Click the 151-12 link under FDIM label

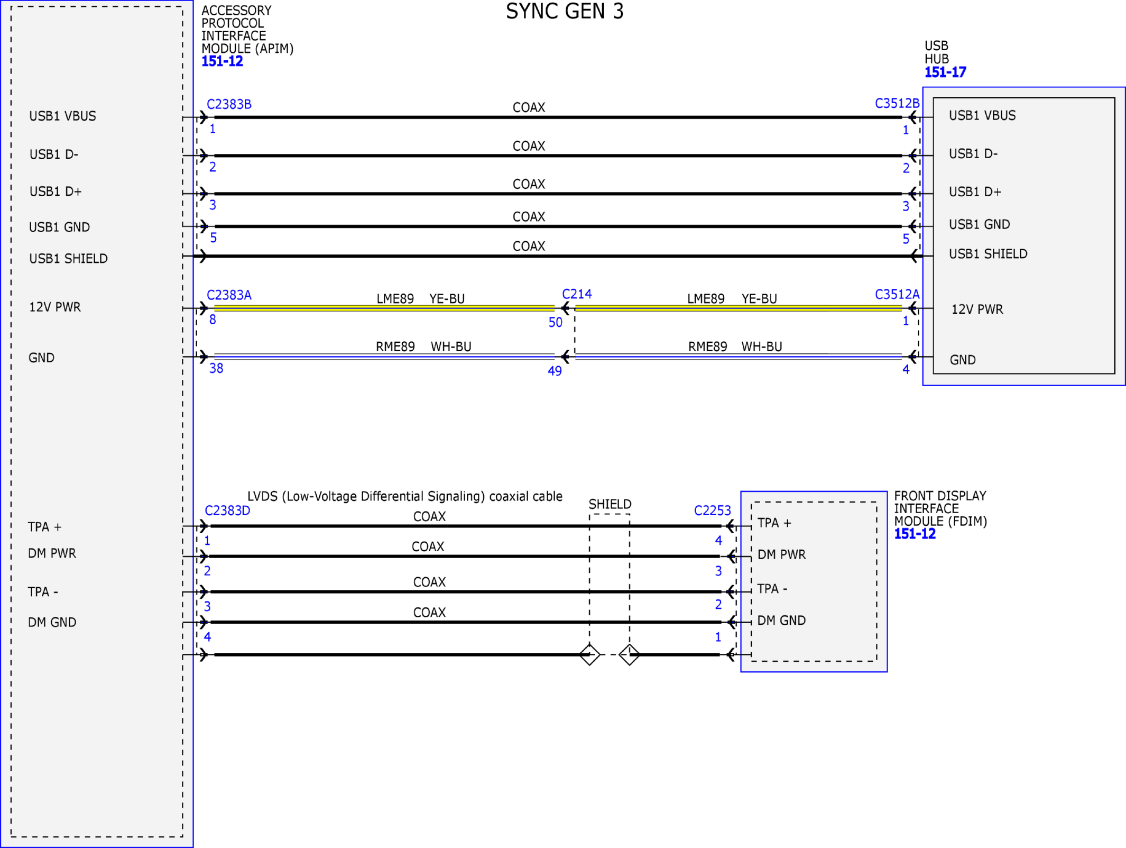pyautogui.click(x=915, y=534)
